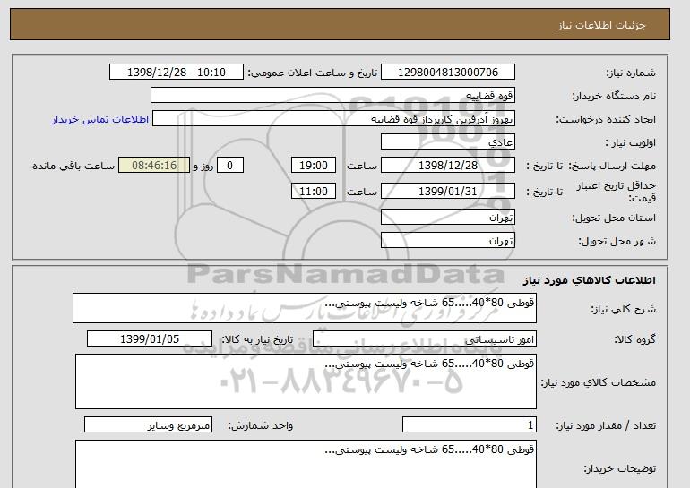Click the goods need date 1399/01/05
The image size is (690, 488).
click(x=150, y=339)
